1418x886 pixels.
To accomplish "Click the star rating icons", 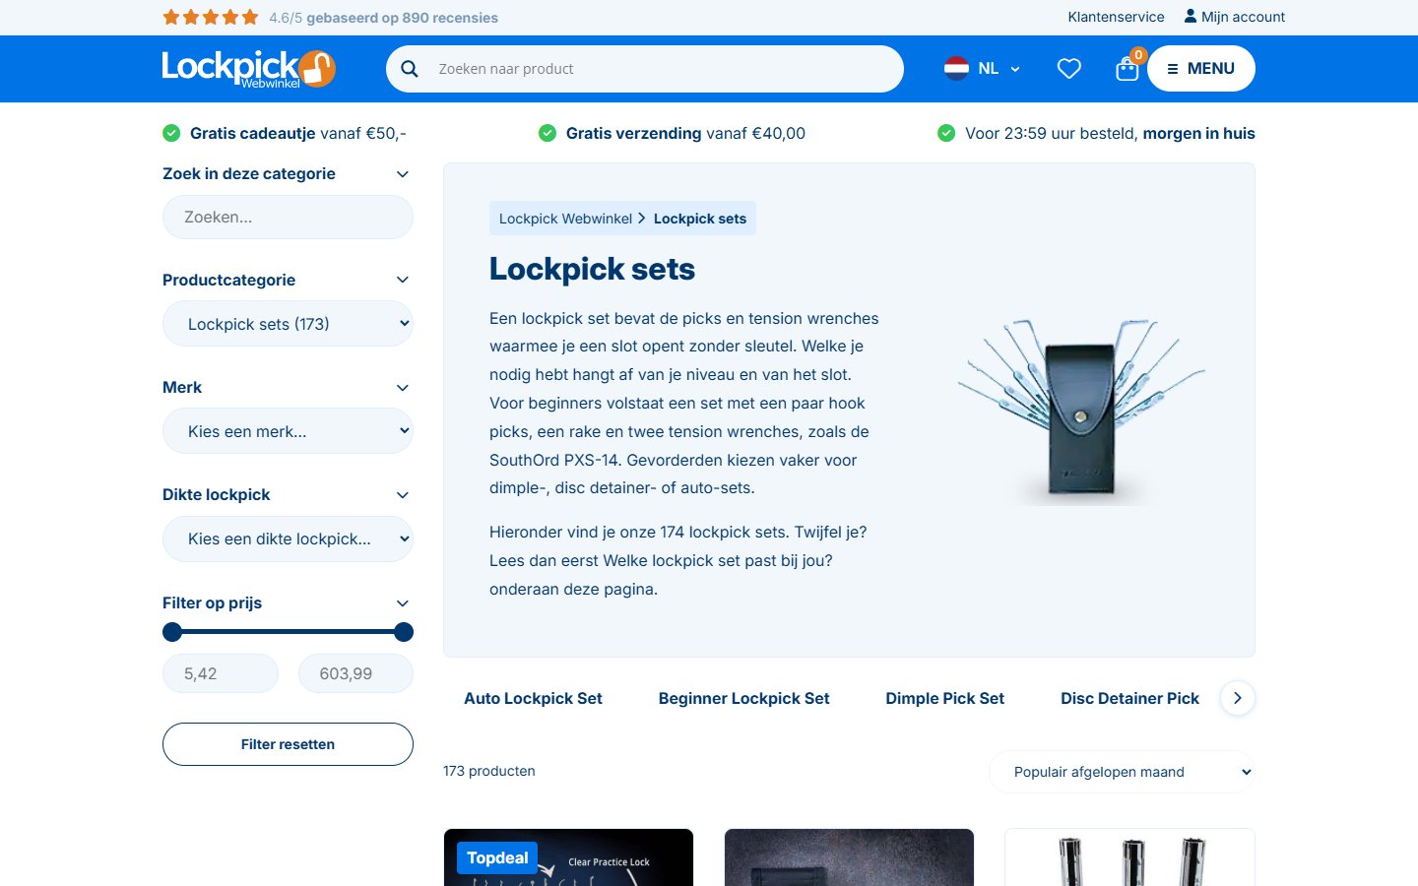I will coord(211,17).
